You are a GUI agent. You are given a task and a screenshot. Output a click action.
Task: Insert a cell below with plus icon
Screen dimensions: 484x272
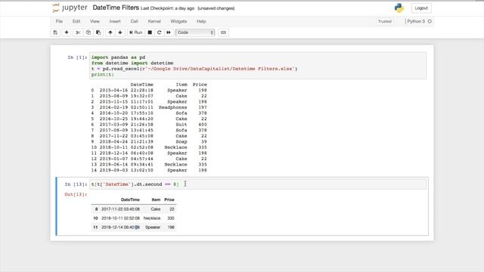[x=67, y=32]
